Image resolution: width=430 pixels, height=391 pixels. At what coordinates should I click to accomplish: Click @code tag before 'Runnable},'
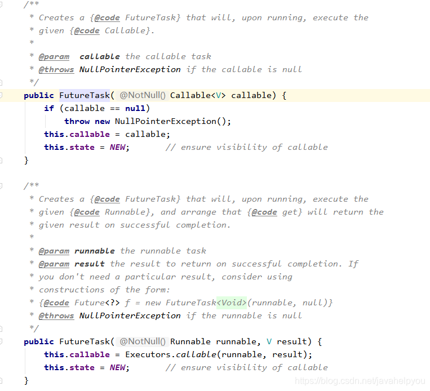tap(87, 212)
